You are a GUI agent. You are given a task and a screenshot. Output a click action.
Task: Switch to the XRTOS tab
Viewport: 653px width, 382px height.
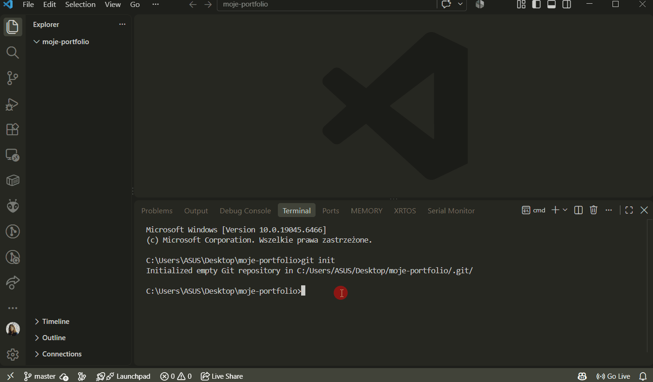pyautogui.click(x=405, y=211)
